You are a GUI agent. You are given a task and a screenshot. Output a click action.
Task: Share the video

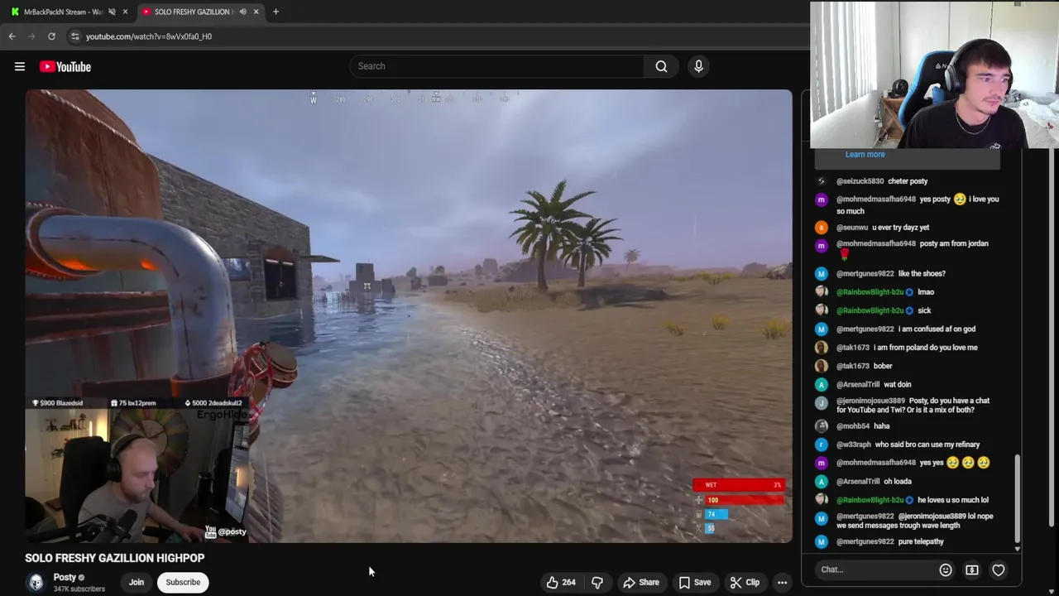[x=641, y=583]
